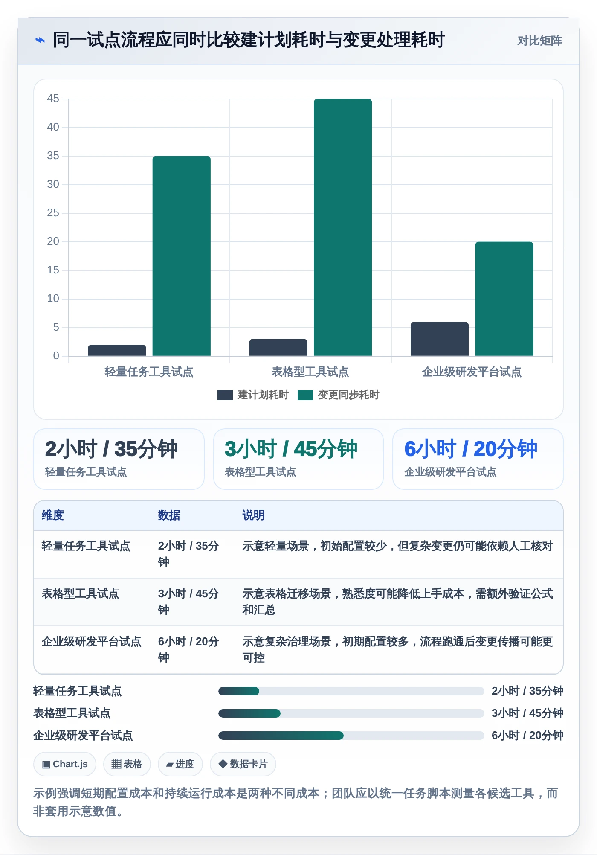This screenshot has width=597, height=855.
Task: Click the 变更同步耗时 legend label
Action: [348, 395]
